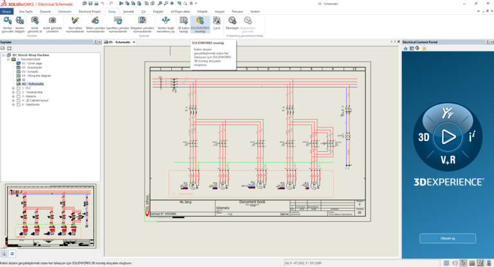Click the Çevir translate icon
The width and height of the screenshot is (494, 267).
[x=217, y=21]
